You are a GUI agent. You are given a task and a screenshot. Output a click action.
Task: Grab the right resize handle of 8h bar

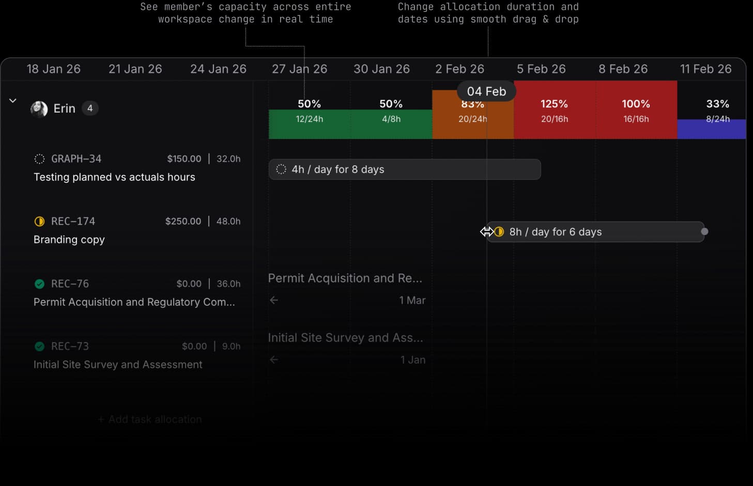tap(704, 232)
